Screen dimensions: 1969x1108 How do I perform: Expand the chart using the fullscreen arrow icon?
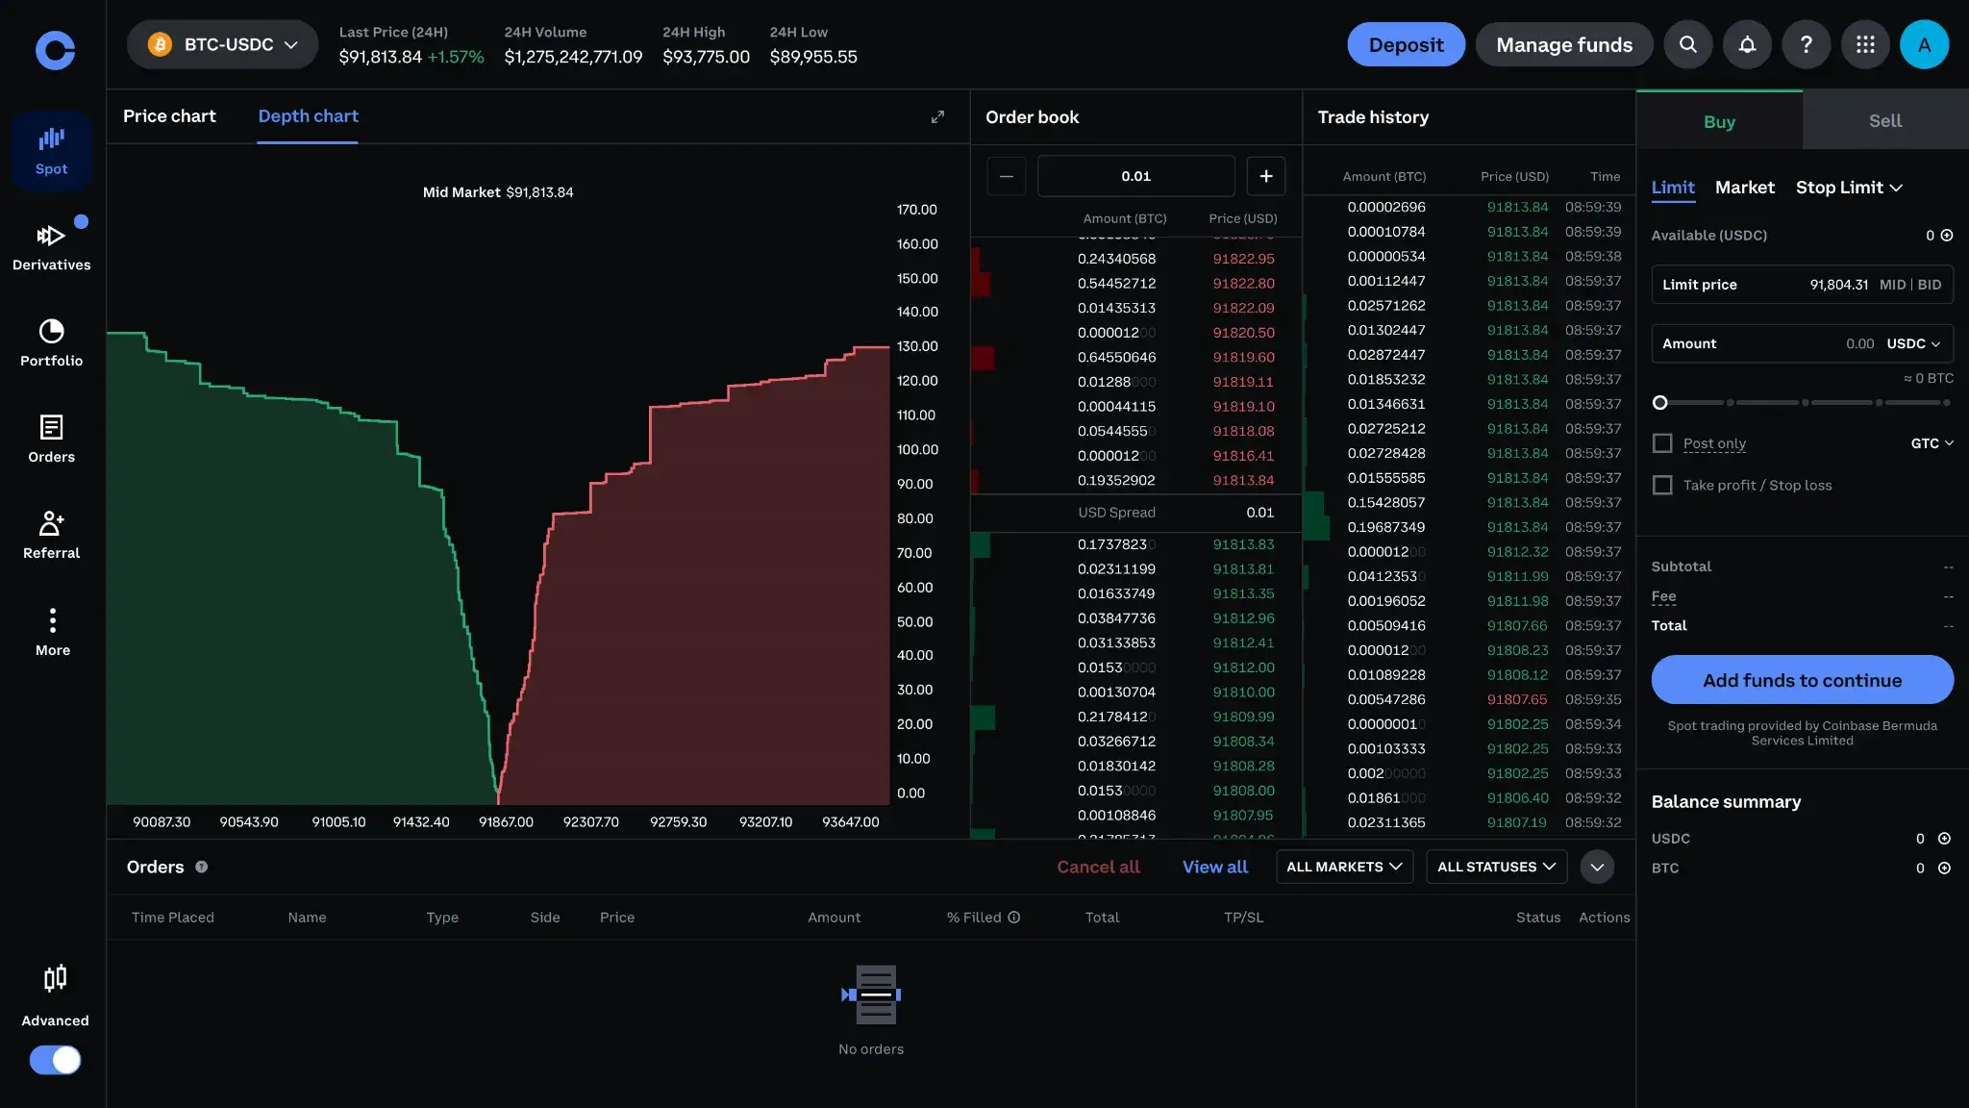tap(938, 116)
